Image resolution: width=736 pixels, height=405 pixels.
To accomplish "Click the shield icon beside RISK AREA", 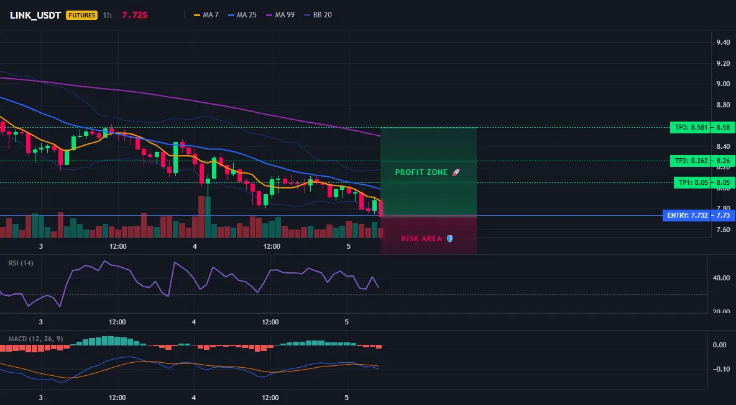I will (x=449, y=238).
